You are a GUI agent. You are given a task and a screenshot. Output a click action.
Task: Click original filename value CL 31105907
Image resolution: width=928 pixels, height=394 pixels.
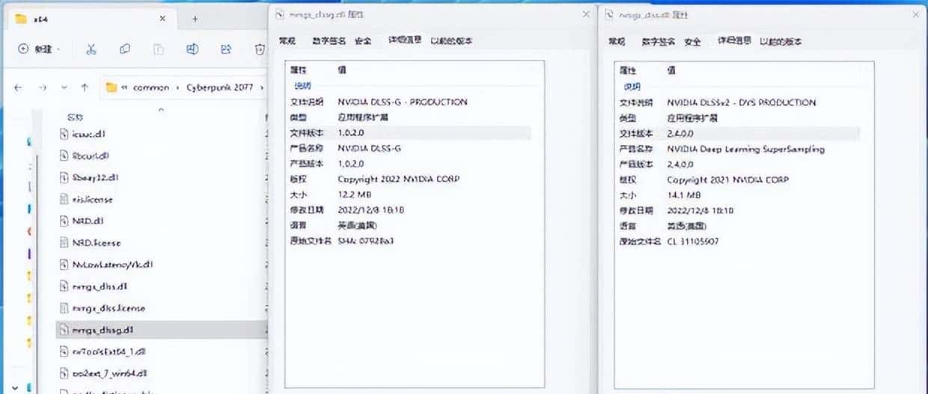[x=693, y=241]
